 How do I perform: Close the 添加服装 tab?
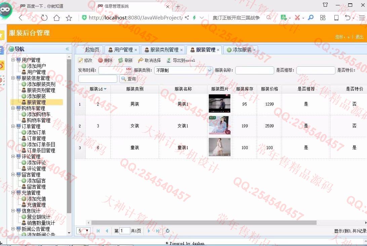[x=254, y=50]
